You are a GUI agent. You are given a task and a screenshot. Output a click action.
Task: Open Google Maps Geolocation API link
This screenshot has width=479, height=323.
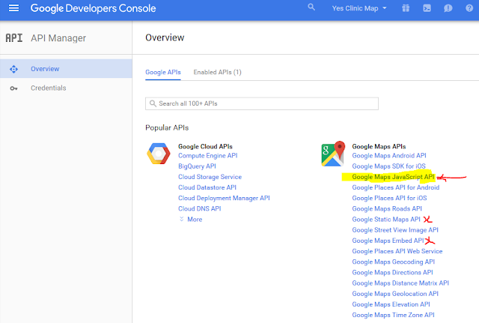tap(395, 294)
